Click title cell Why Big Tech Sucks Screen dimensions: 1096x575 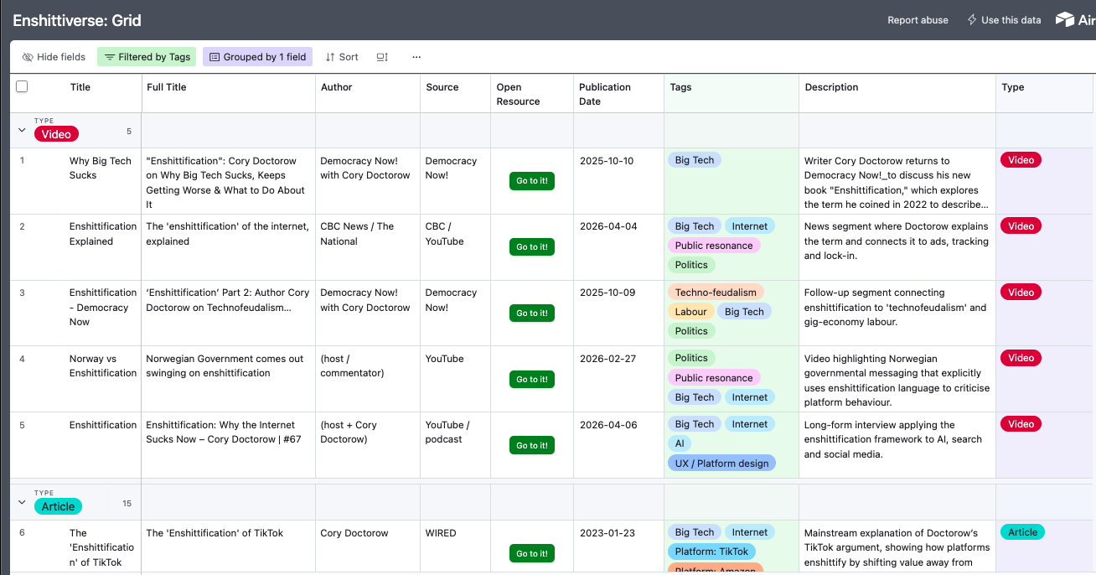pyautogui.click(x=101, y=168)
